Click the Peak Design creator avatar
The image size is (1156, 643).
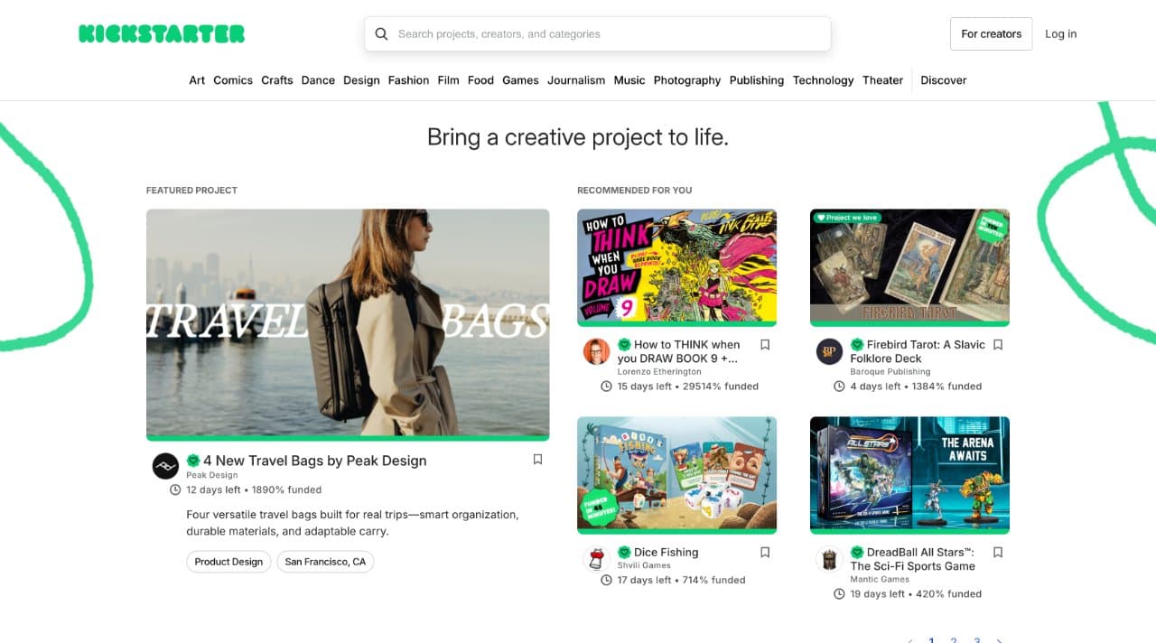pos(165,466)
